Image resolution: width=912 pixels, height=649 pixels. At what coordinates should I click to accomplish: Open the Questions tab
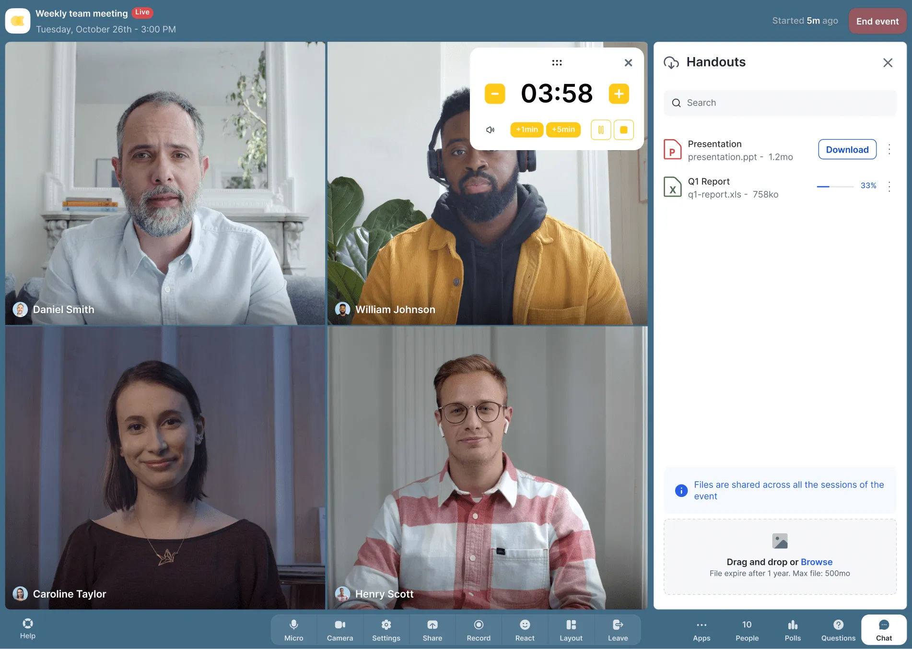pos(838,630)
